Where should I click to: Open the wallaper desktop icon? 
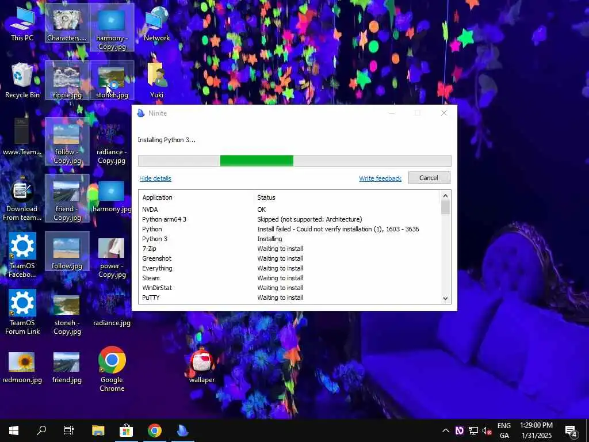pos(202,366)
